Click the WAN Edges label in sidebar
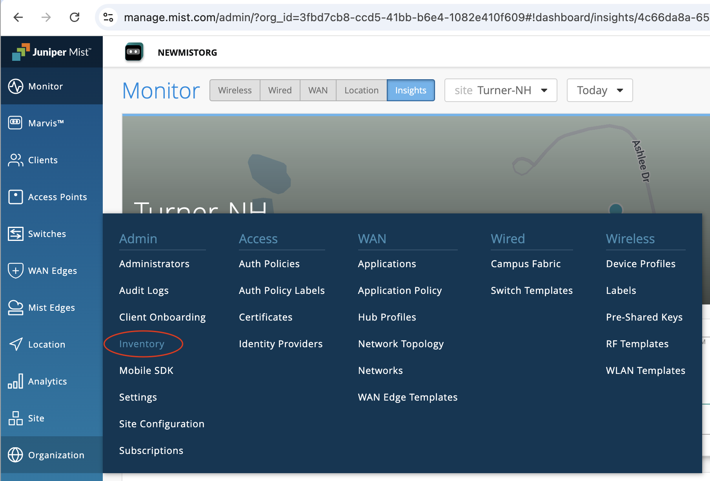The width and height of the screenshot is (710, 481). point(53,271)
